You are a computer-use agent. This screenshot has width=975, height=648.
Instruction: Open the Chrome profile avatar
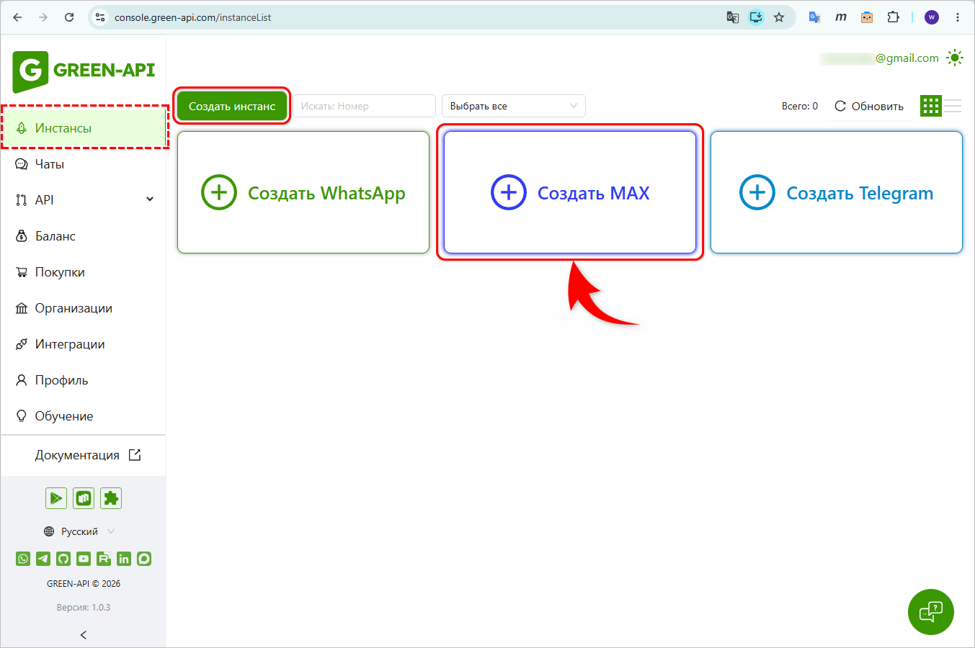tap(932, 17)
